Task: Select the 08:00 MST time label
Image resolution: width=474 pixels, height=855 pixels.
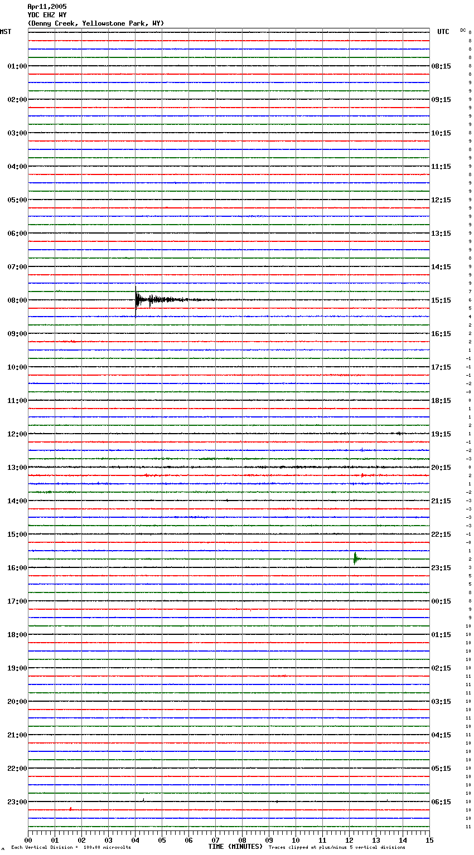Action: pos(17,300)
